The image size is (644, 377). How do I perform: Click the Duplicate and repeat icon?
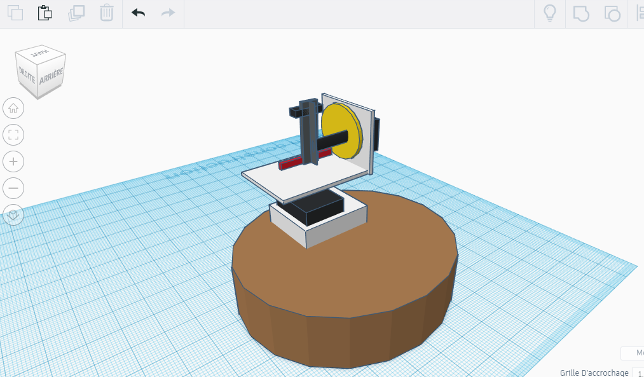point(76,13)
